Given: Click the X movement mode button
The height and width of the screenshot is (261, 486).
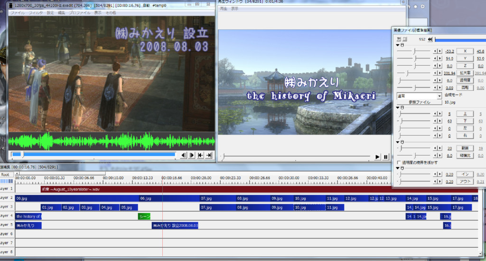Looking at the screenshot, I should tap(465, 51).
